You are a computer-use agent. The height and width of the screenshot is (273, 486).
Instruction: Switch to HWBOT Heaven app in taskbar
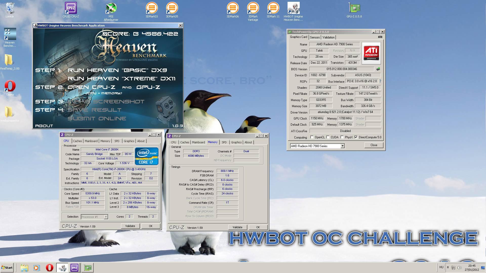point(62,268)
